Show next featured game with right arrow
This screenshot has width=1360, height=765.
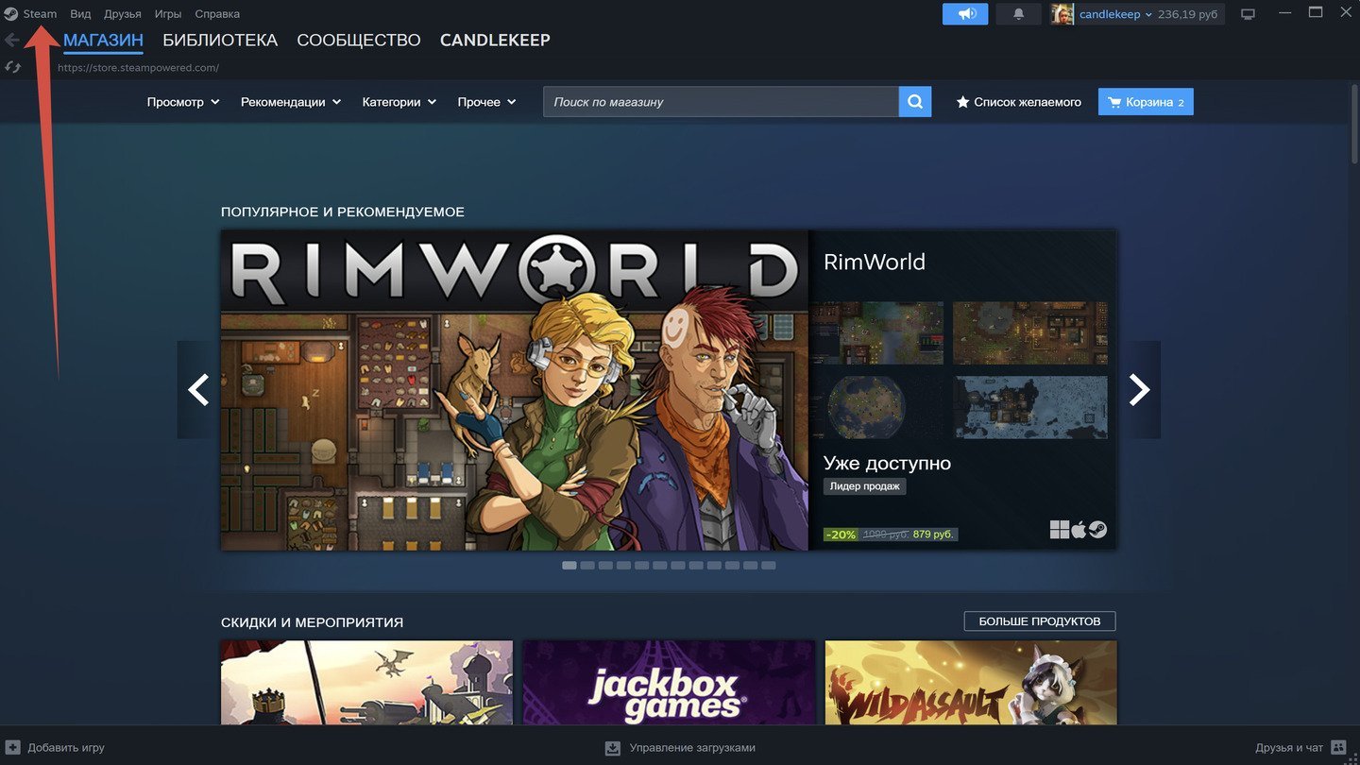[x=1140, y=389]
